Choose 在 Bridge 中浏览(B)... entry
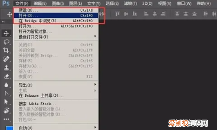The image size is (217, 130). 56,21
